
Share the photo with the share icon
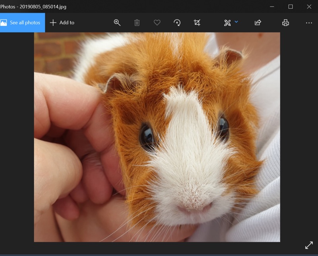click(258, 23)
